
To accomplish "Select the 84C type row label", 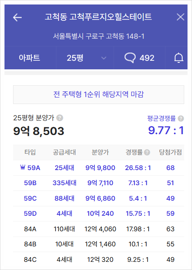I will [x=30, y=260].
